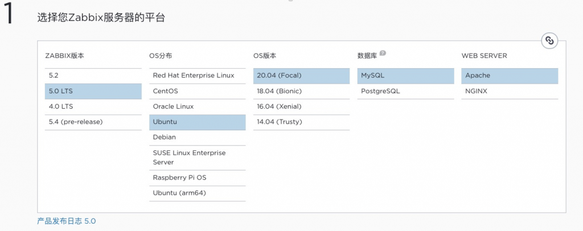Screen dimensions: 583x231
Task: Click the ZABBIX版本 column header
Action: click(65, 56)
